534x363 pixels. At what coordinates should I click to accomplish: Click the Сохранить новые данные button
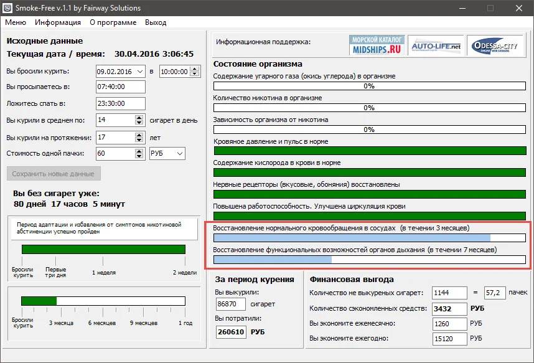click(x=54, y=174)
